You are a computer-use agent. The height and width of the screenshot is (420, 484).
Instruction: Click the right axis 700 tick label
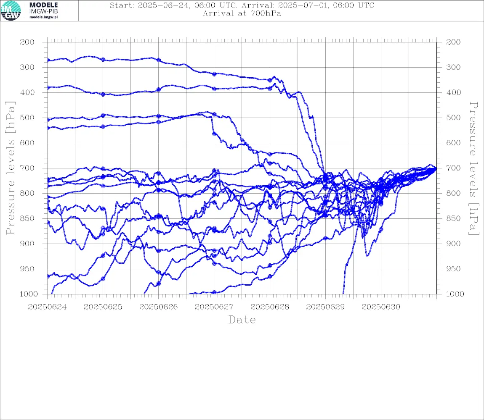coord(453,168)
